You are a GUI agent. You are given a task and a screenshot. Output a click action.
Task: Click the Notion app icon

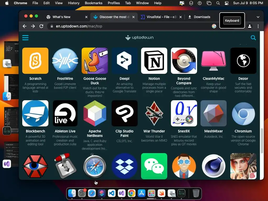tap(154, 61)
